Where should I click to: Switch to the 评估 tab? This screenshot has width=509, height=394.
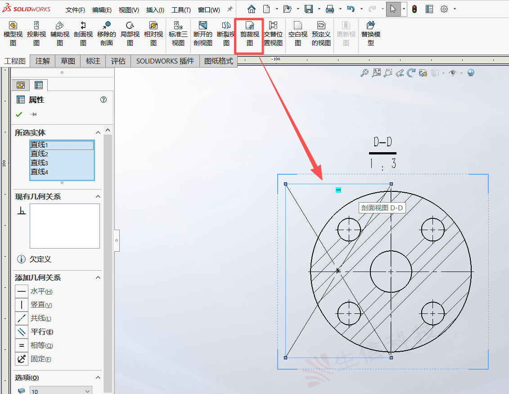(x=118, y=61)
